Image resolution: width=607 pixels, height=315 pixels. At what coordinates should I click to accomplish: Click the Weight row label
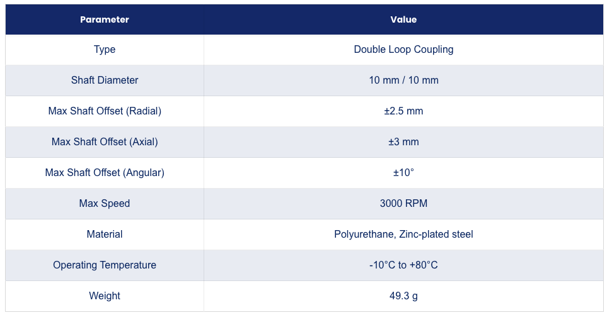pyautogui.click(x=105, y=296)
